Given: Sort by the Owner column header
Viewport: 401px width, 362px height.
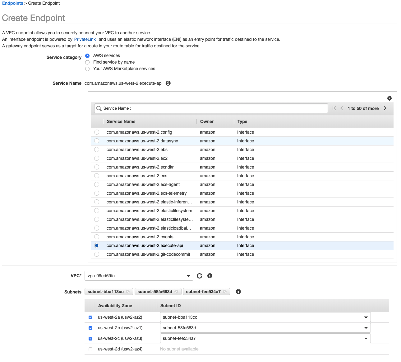Looking at the screenshot, I should [207, 121].
